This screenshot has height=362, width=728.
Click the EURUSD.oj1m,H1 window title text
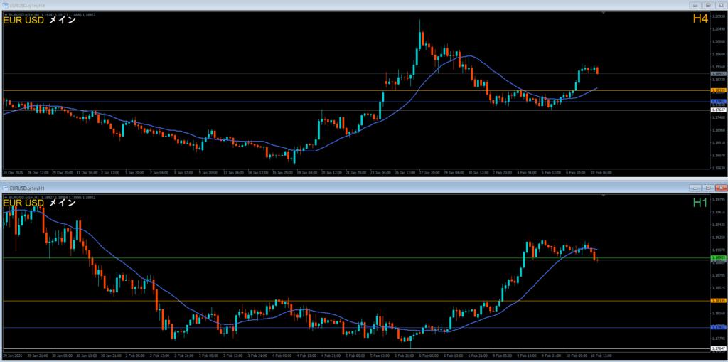[26, 188]
